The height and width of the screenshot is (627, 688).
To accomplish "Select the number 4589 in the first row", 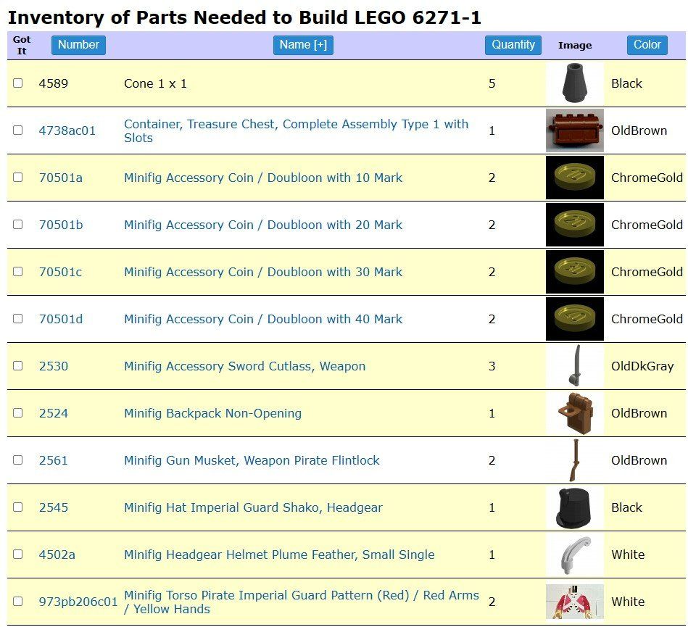I will click(x=54, y=83).
